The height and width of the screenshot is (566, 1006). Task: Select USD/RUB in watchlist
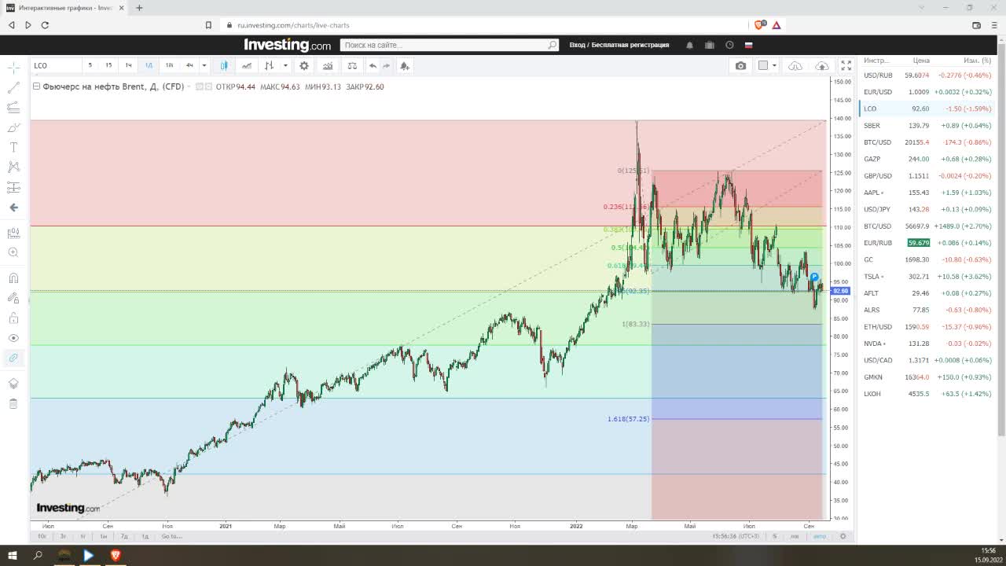[928, 75]
